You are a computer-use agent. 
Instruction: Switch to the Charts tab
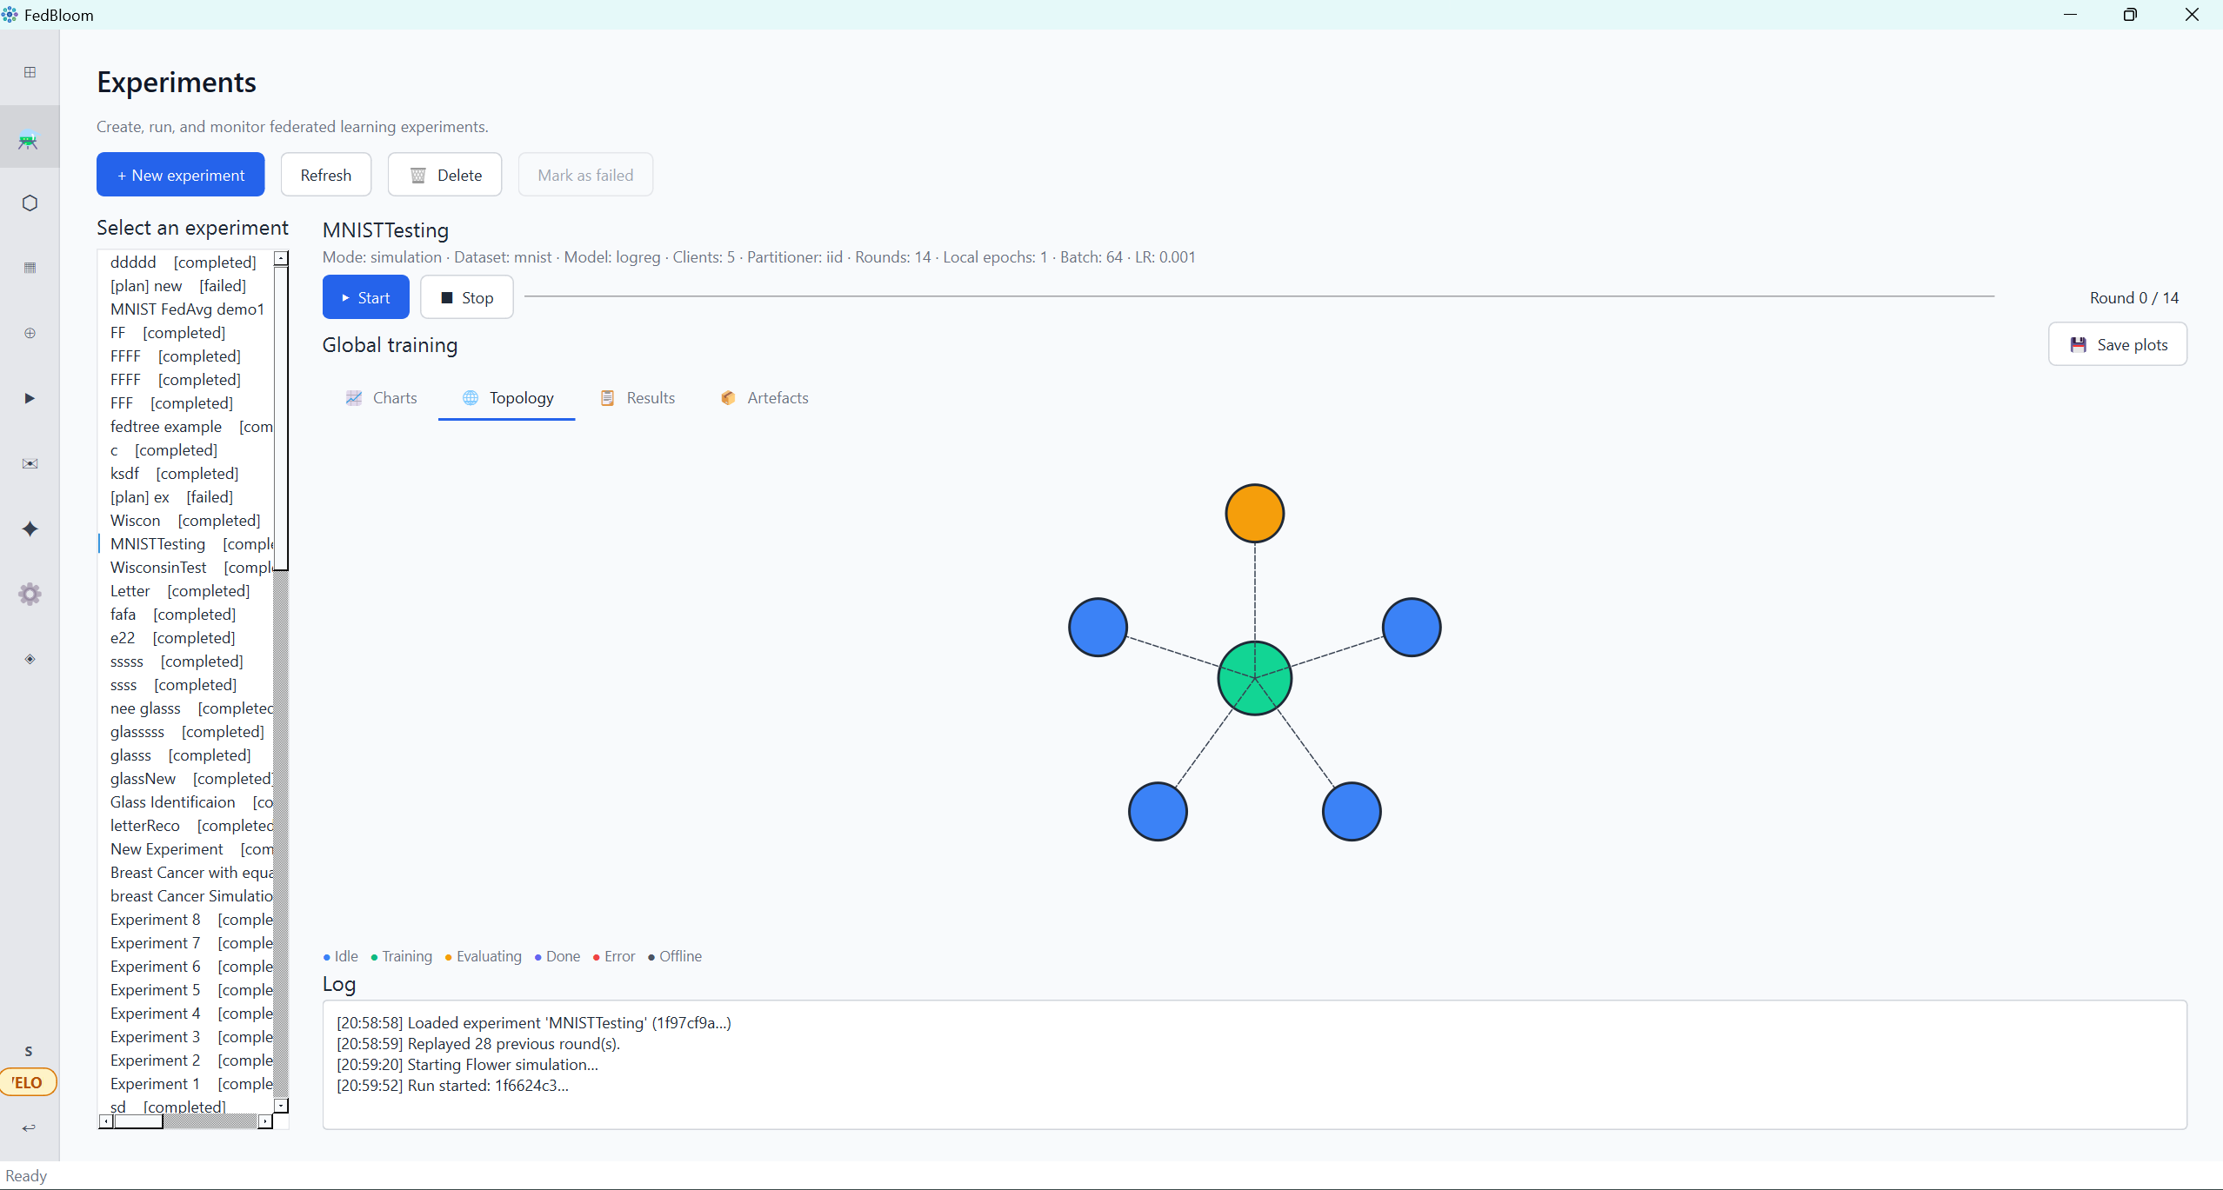[x=382, y=398]
